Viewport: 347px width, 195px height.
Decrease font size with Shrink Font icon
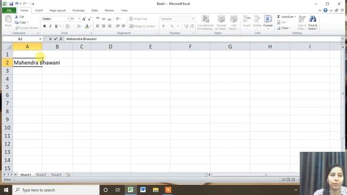(89, 19)
